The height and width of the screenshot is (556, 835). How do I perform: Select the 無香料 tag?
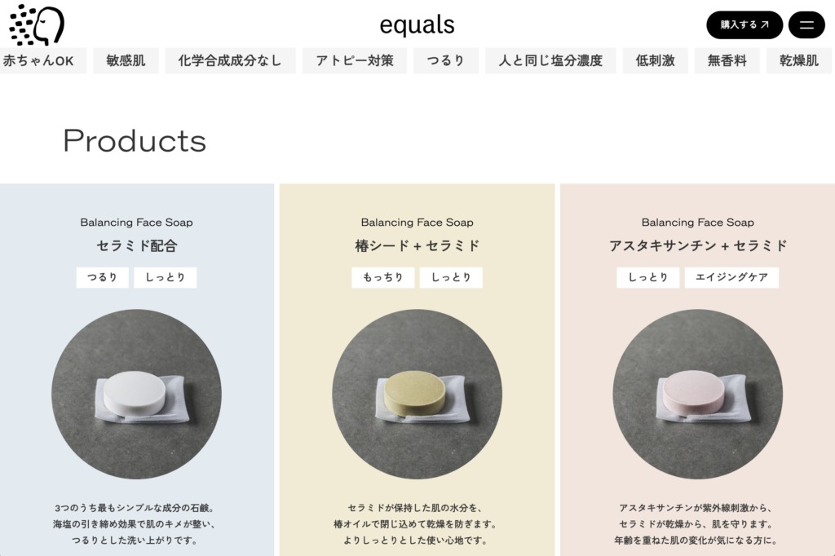(727, 60)
